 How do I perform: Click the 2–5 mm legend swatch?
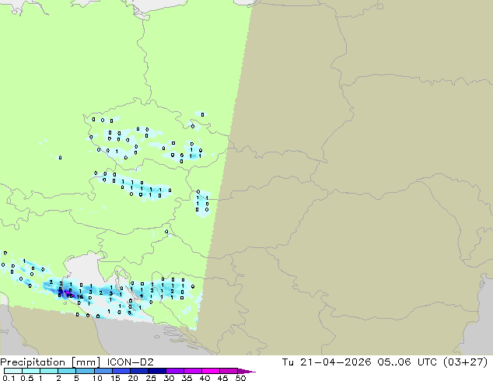click(67, 371)
